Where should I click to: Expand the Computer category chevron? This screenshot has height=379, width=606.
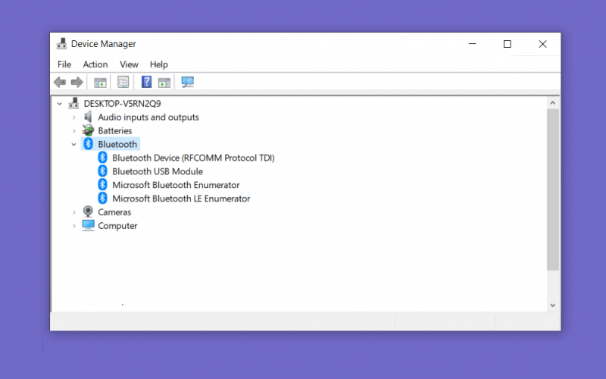[73, 226]
